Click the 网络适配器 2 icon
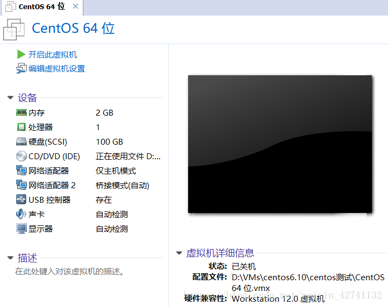This screenshot has height=306, width=388. coord(21,185)
